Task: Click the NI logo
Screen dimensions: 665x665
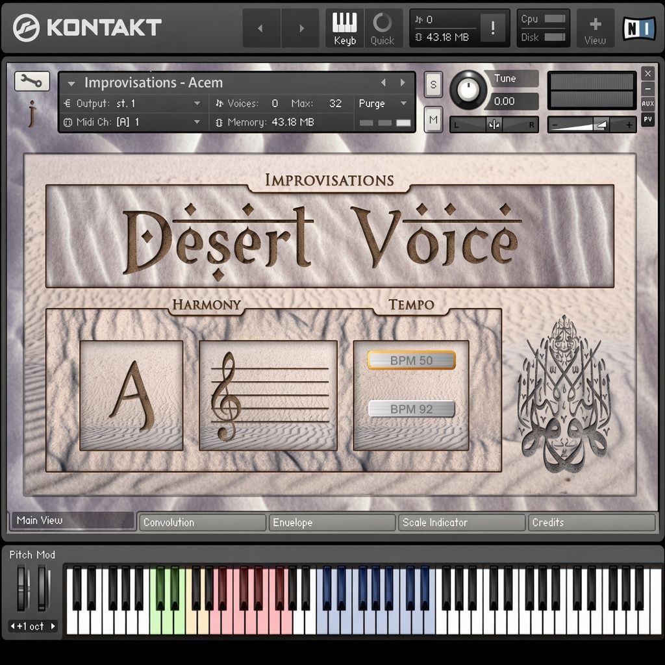Action: pos(639,29)
